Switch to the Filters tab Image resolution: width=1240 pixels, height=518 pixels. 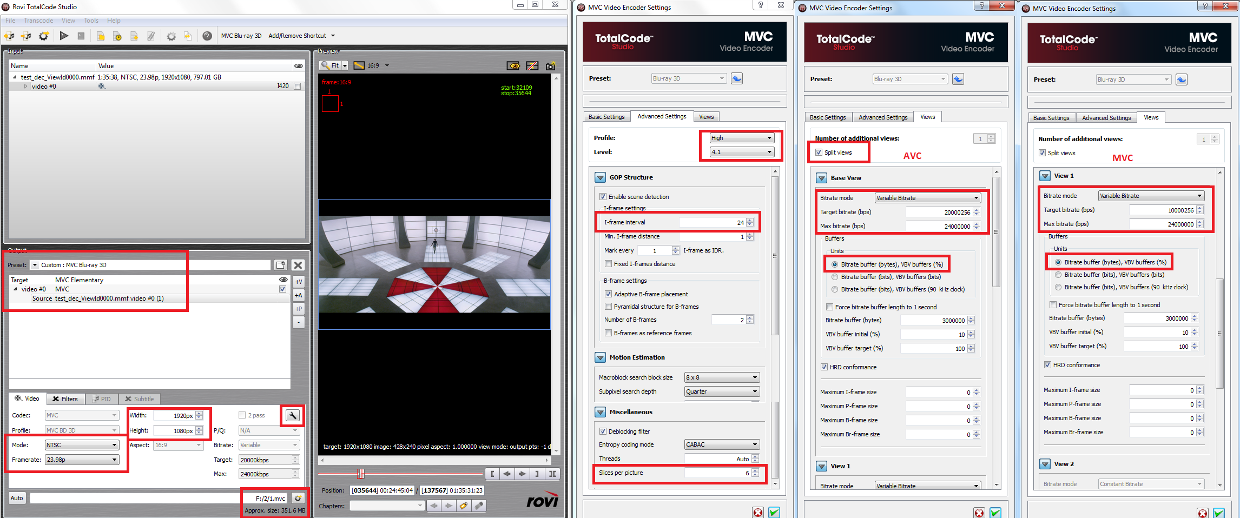point(65,399)
